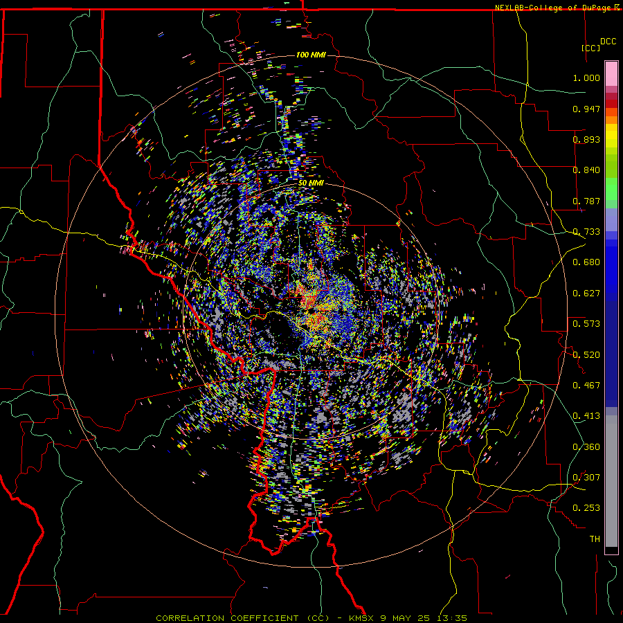
Task: Click the TH threshold label
Action: click(595, 539)
